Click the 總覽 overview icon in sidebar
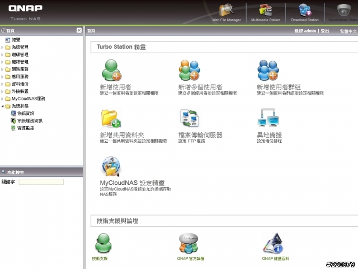 click(7, 40)
